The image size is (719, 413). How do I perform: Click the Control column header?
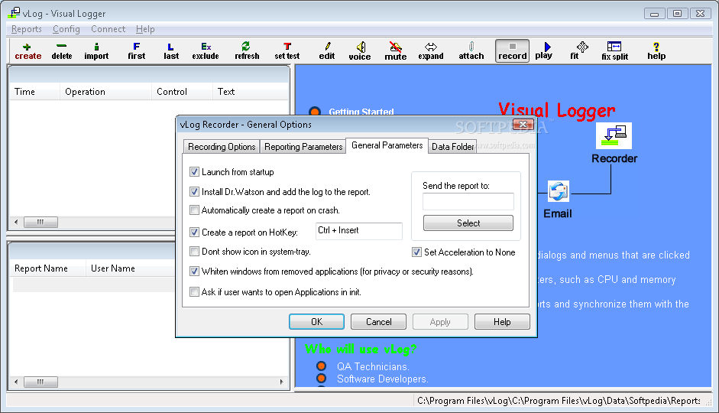pos(182,91)
